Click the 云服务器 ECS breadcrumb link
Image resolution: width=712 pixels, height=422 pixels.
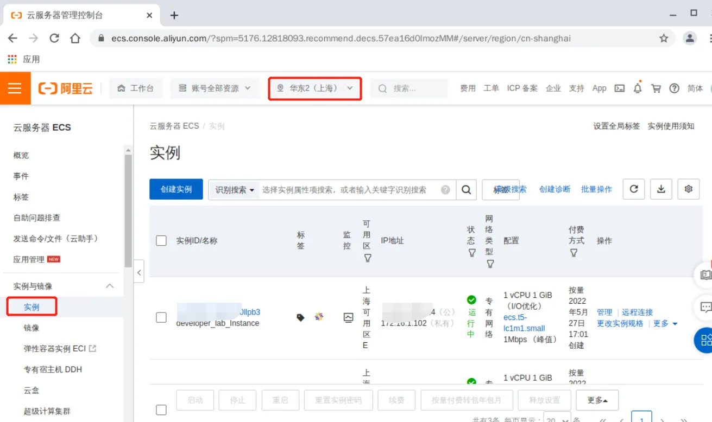point(174,126)
